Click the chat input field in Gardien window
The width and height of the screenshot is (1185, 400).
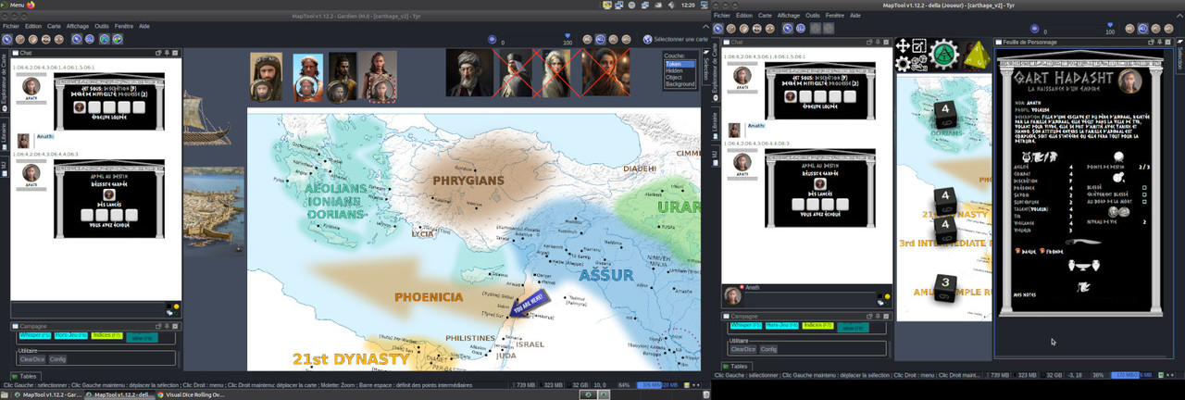[x=88, y=308]
